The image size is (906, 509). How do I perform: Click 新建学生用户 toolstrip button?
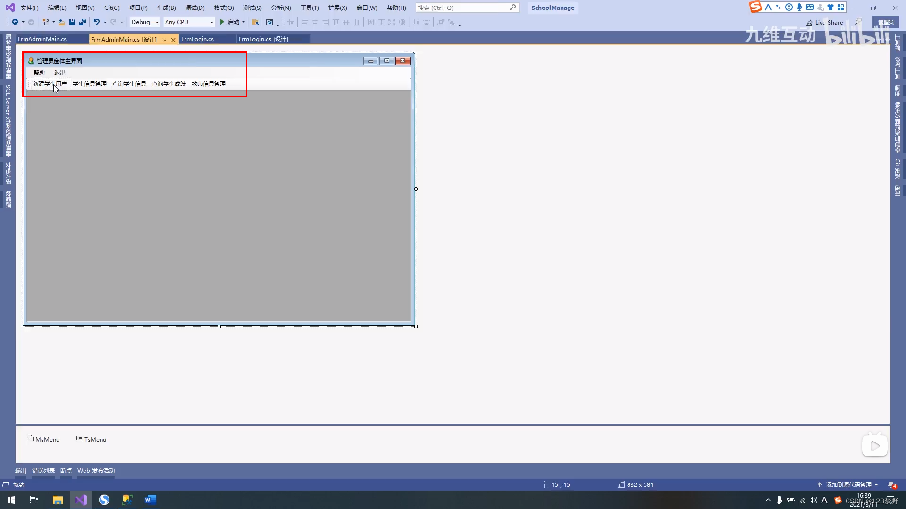pos(50,84)
